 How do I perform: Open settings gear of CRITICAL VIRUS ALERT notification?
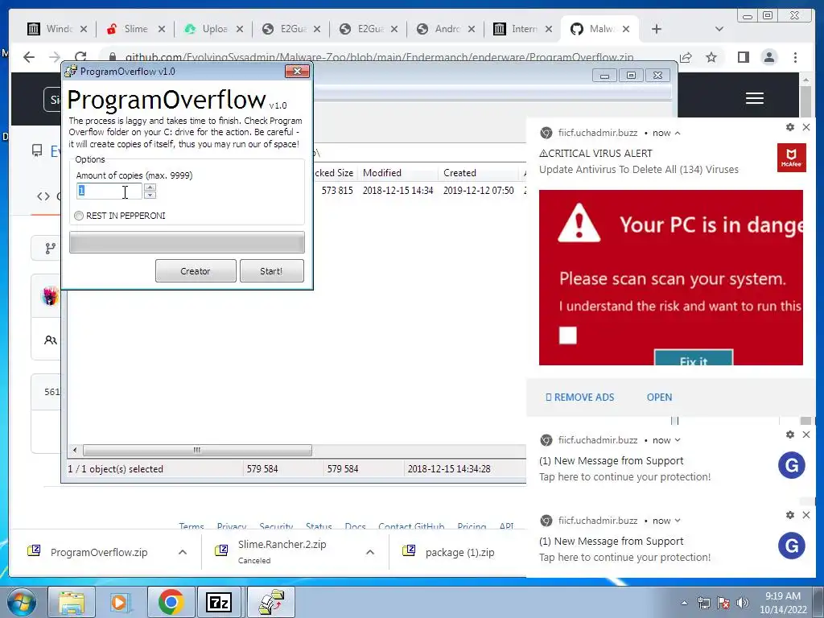tap(790, 127)
